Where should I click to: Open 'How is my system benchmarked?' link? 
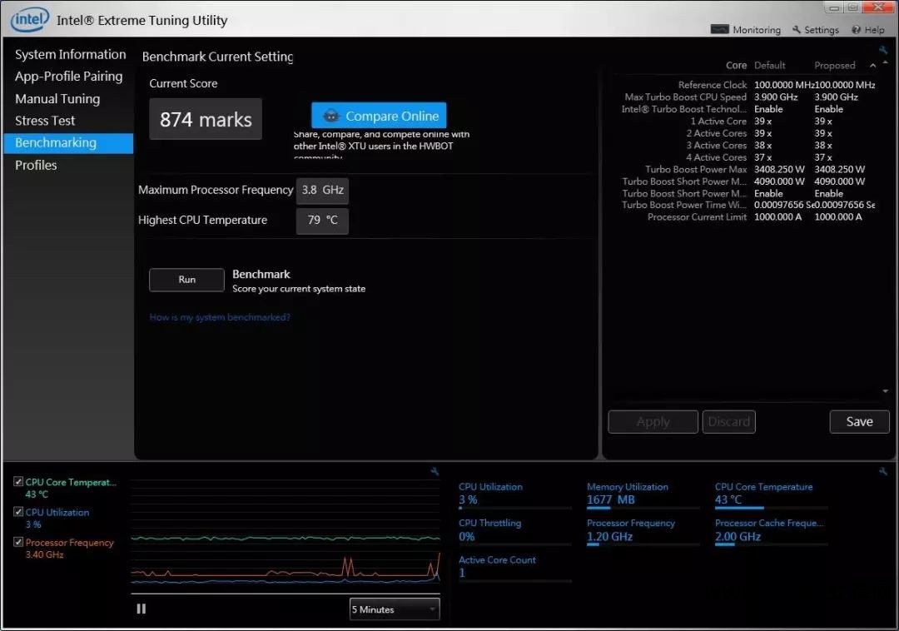tap(220, 317)
